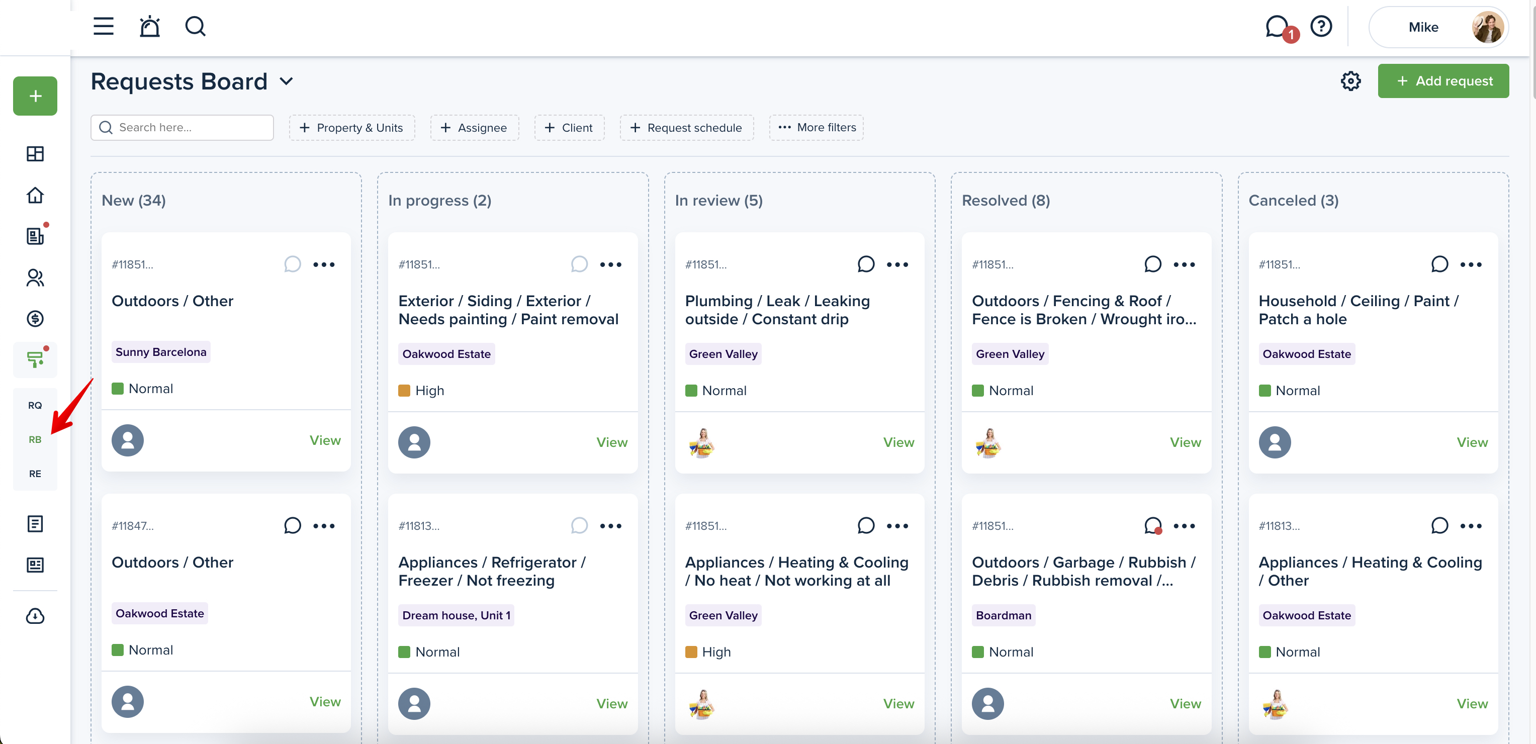Open the dashboard grid sidebar icon
The width and height of the screenshot is (1536, 744).
pos(35,154)
